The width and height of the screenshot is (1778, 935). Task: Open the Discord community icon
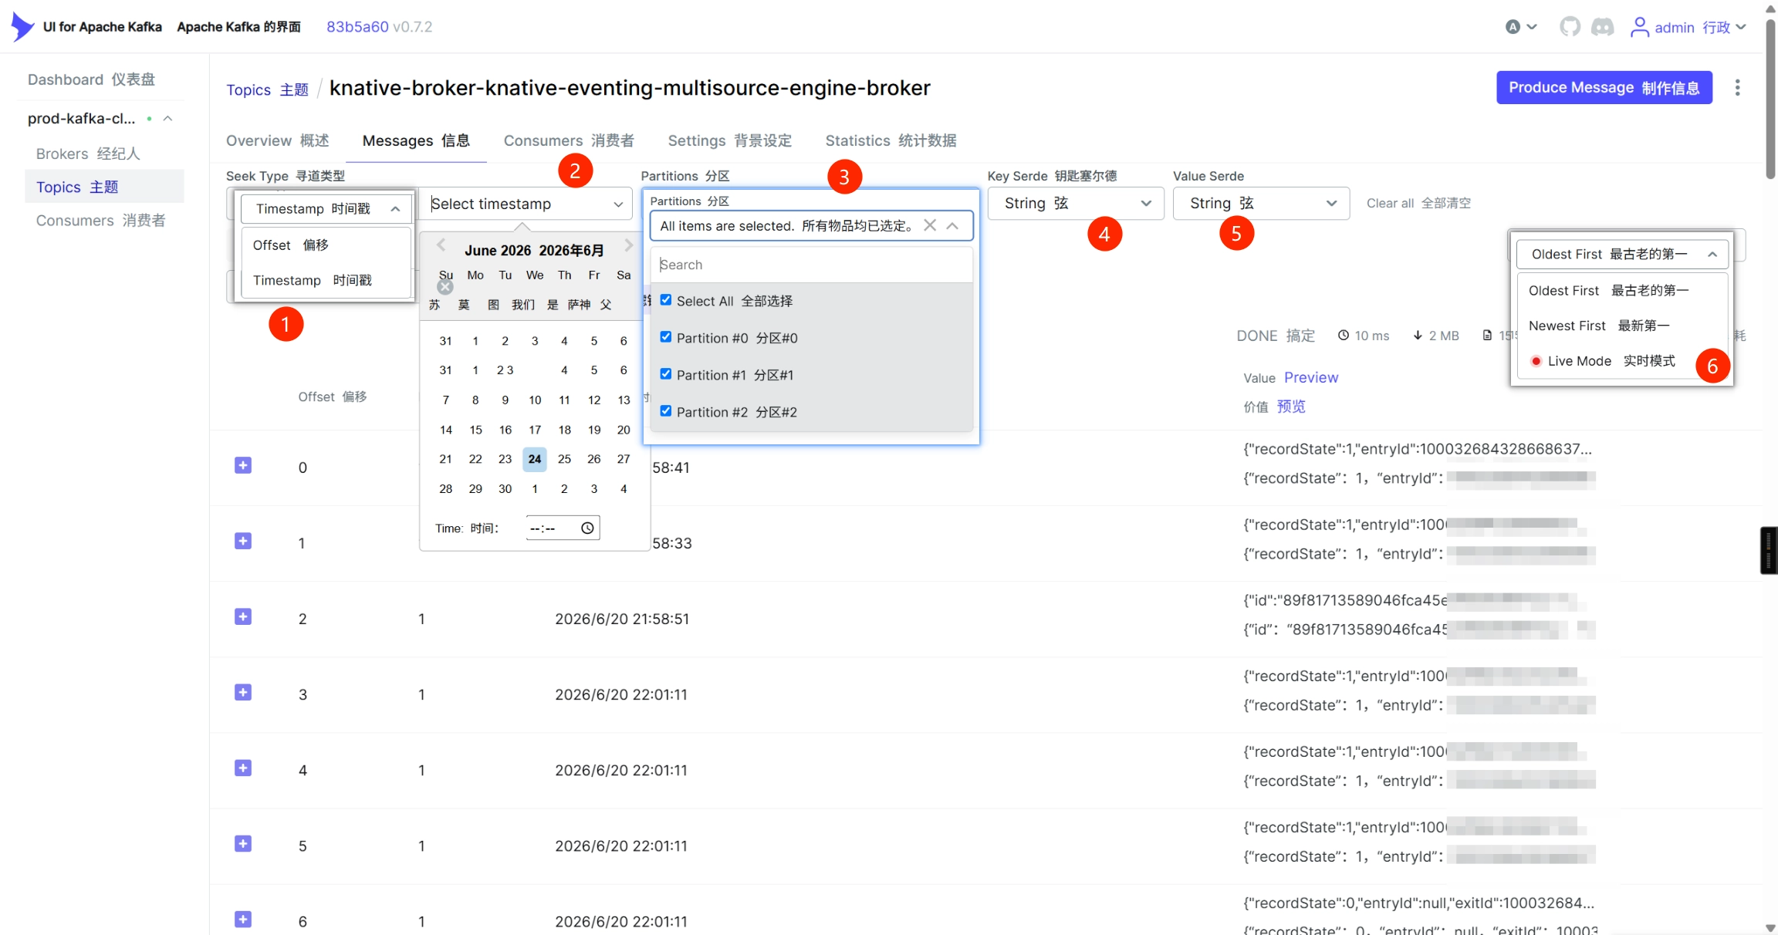pos(1603,27)
